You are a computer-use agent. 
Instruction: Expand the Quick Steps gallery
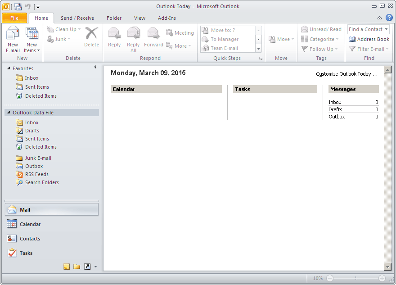(258, 48)
